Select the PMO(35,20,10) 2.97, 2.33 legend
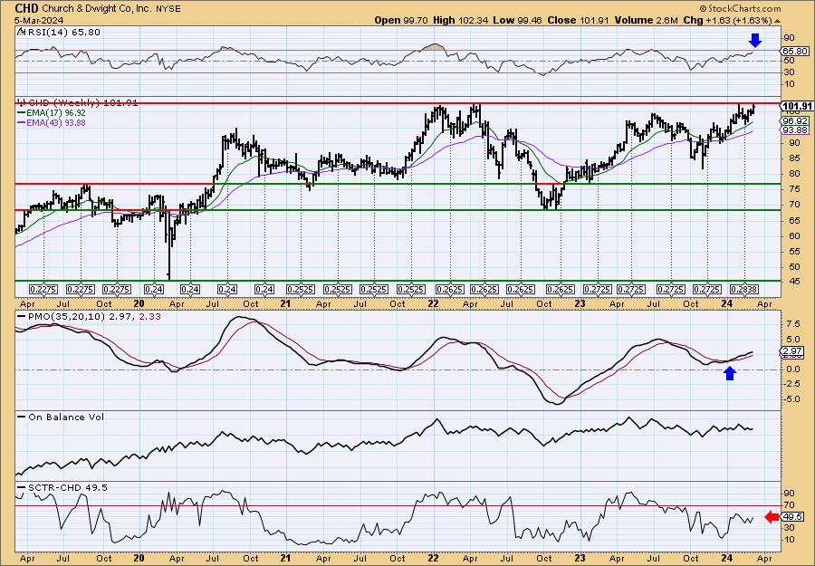815x566 pixels. 90,316
